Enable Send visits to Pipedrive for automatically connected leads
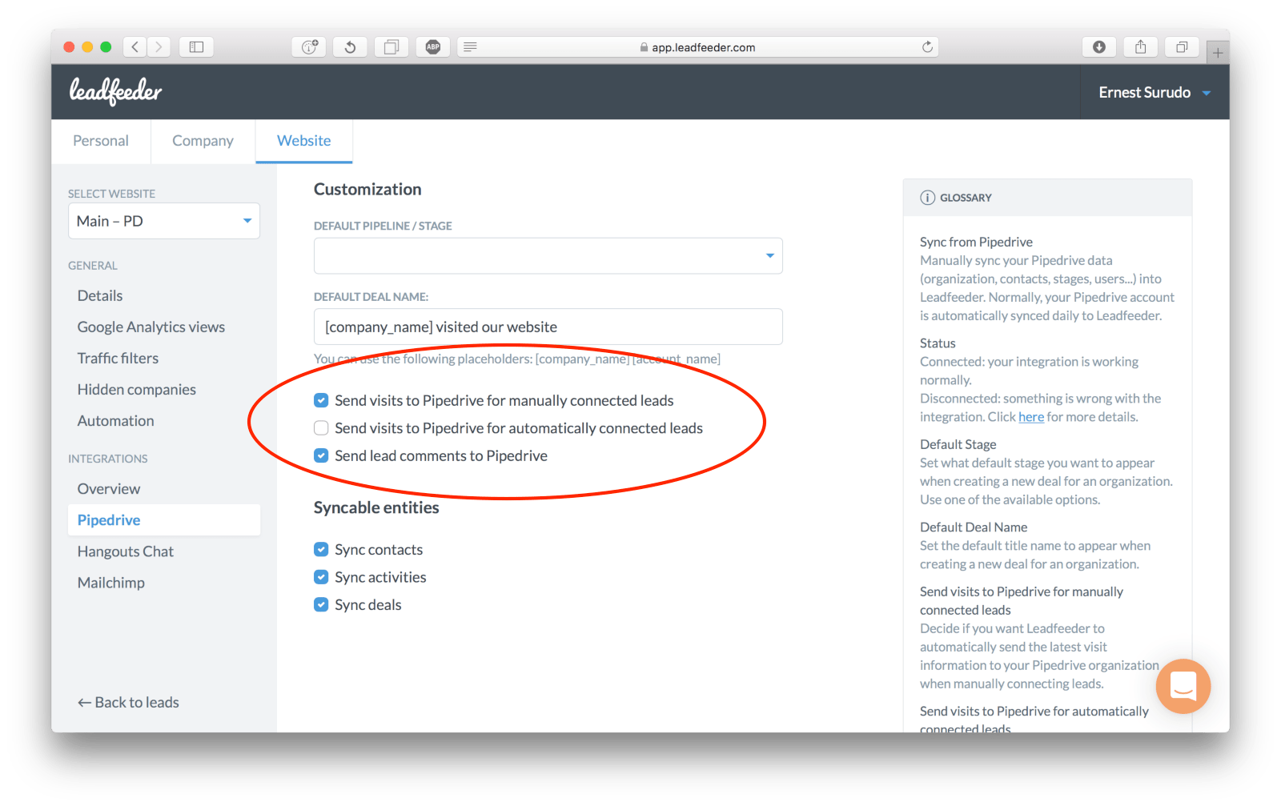 point(320,427)
